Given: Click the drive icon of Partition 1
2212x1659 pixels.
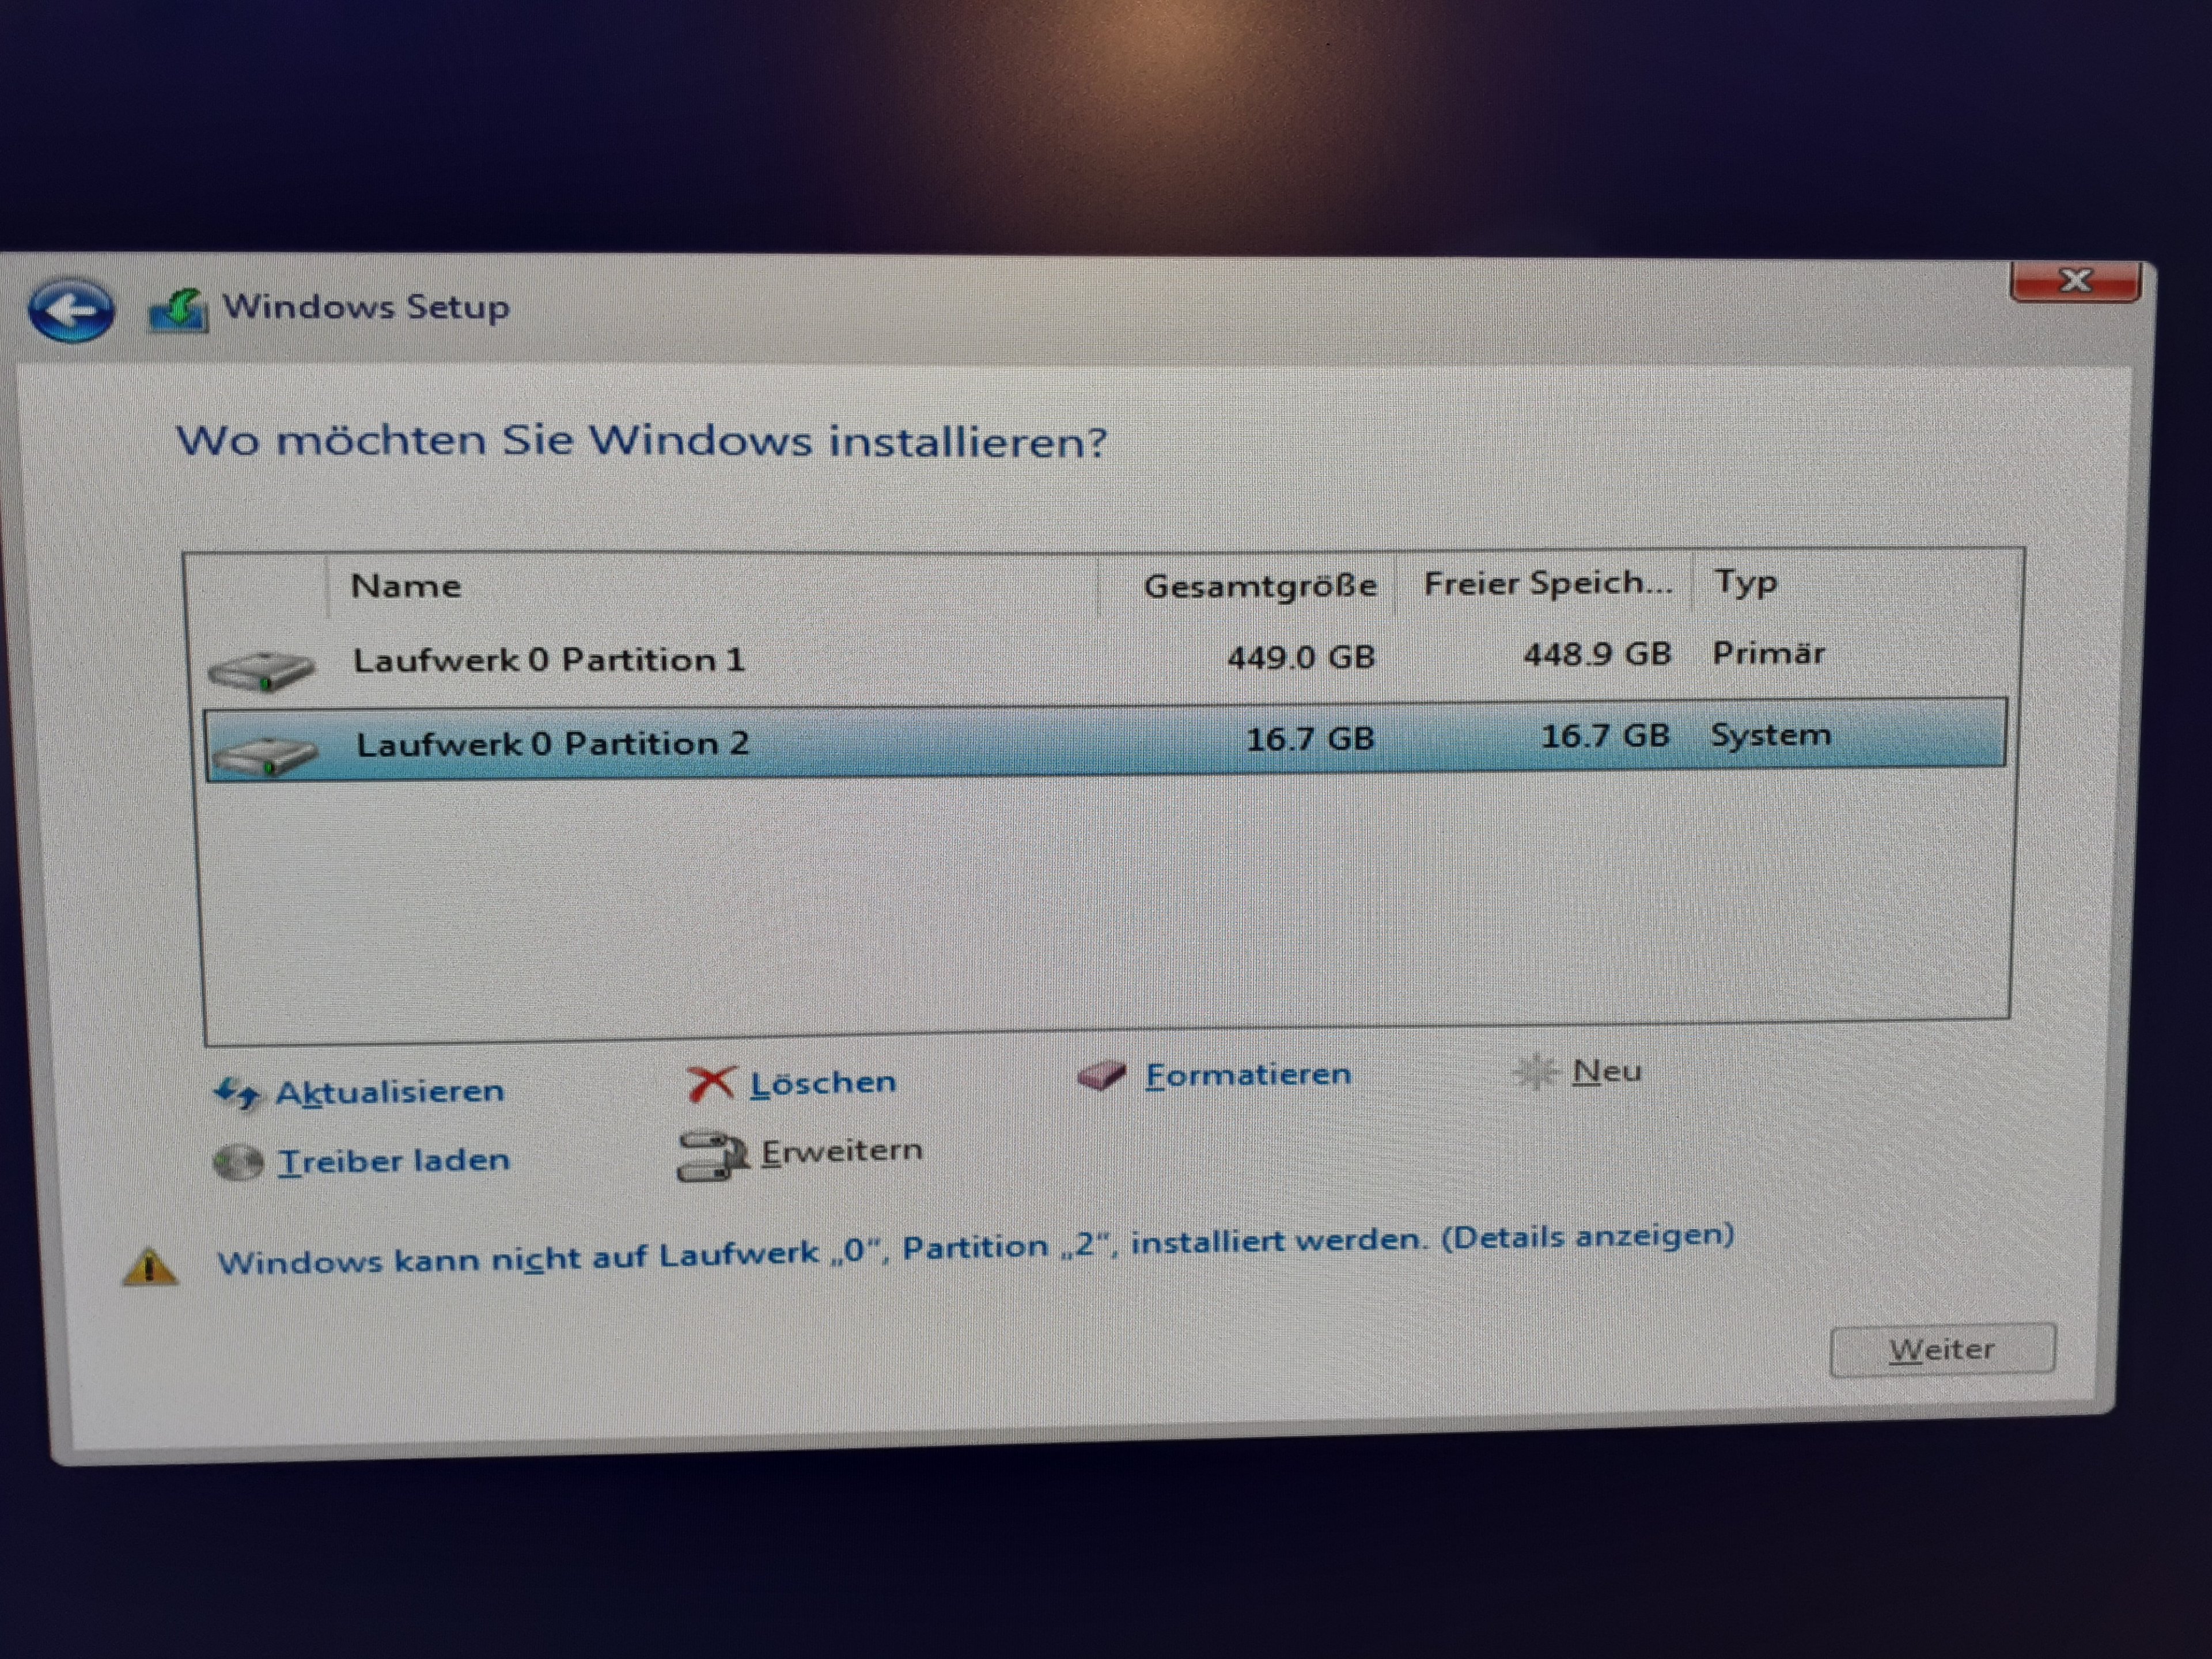Looking at the screenshot, I should click(x=261, y=670).
